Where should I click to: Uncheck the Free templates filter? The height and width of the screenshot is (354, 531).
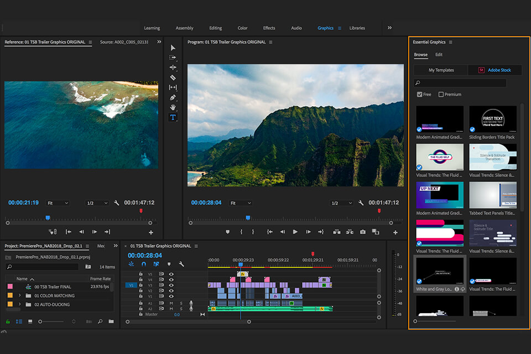click(419, 94)
